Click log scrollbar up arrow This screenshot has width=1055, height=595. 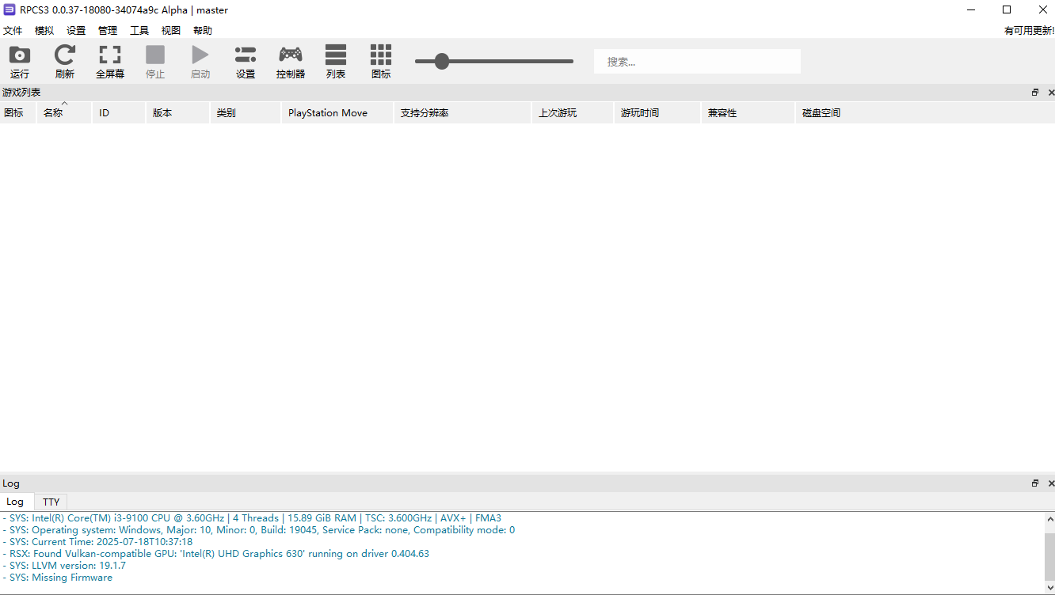(1050, 520)
